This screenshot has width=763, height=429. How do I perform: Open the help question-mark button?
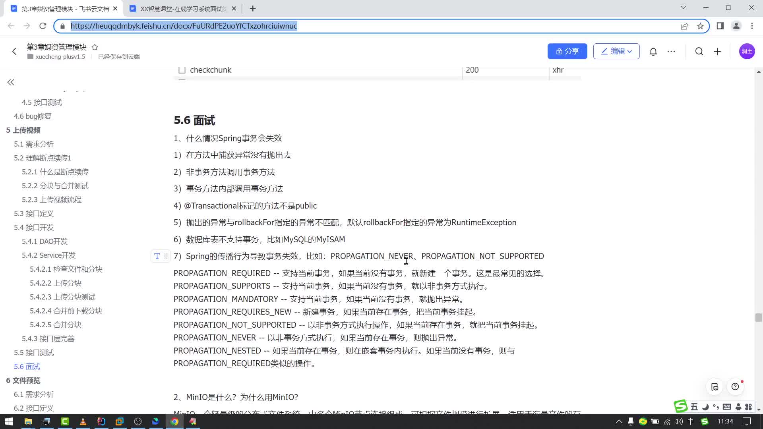click(735, 387)
